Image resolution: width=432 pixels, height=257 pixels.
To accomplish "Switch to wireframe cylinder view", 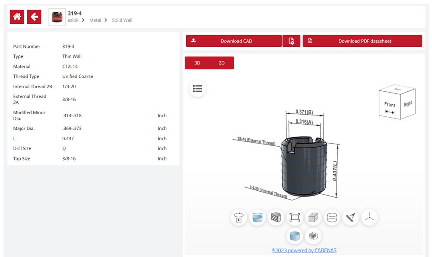I will 332,217.
